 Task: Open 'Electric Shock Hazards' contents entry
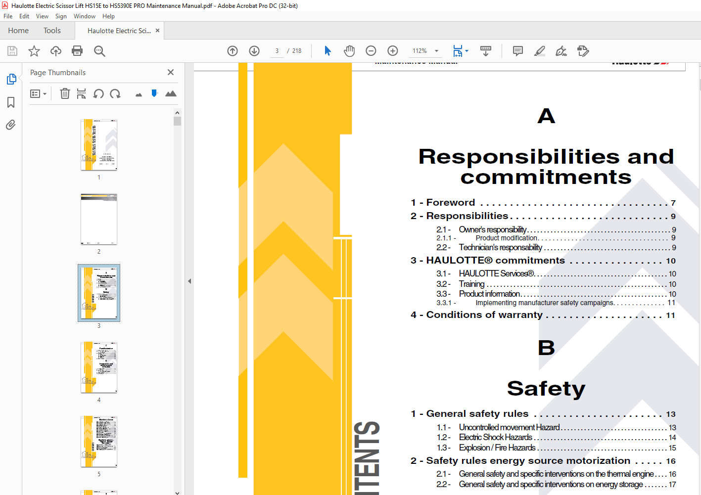pyautogui.click(x=556, y=437)
